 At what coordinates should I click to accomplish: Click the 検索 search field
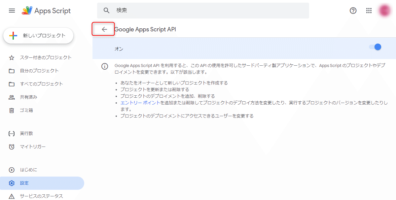coord(202,10)
